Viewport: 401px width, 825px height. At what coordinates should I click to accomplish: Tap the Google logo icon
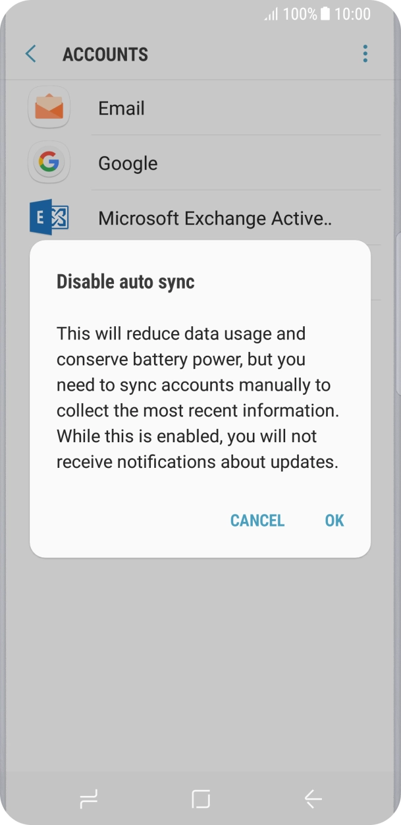49,163
